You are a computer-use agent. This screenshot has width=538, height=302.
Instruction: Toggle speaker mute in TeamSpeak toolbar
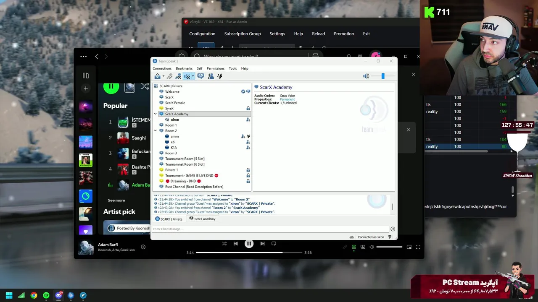click(187, 76)
